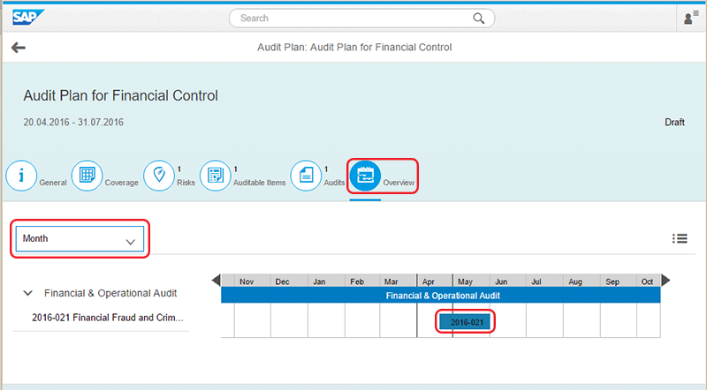The width and height of the screenshot is (707, 390).
Task: Select the Risks shield icon
Action: pyautogui.click(x=159, y=176)
